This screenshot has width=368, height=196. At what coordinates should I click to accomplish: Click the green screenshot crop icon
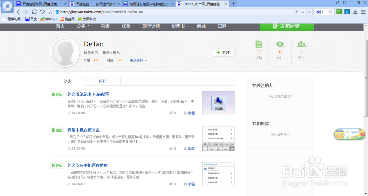coord(339,12)
